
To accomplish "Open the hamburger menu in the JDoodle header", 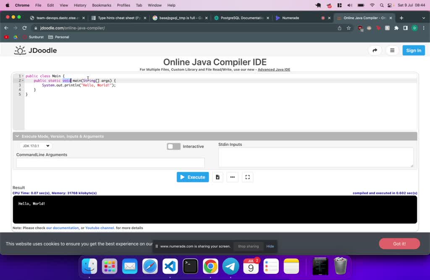I will tap(392, 50).
